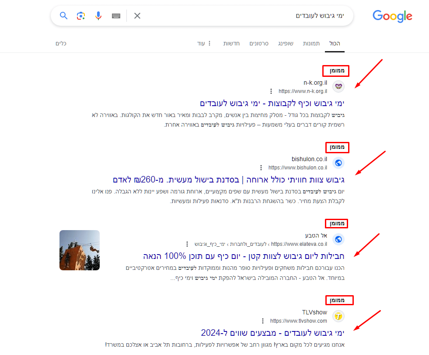Start voice search with microphone icon
429x355 pixels.
tap(98, 16)
